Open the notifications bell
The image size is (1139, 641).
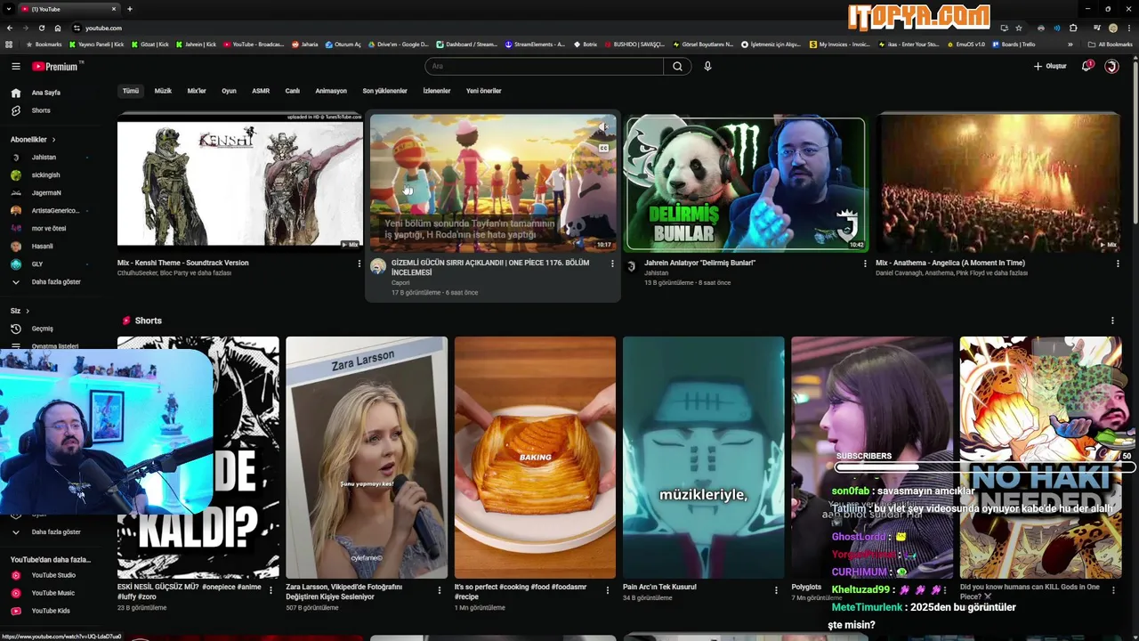coord(1086,66)
